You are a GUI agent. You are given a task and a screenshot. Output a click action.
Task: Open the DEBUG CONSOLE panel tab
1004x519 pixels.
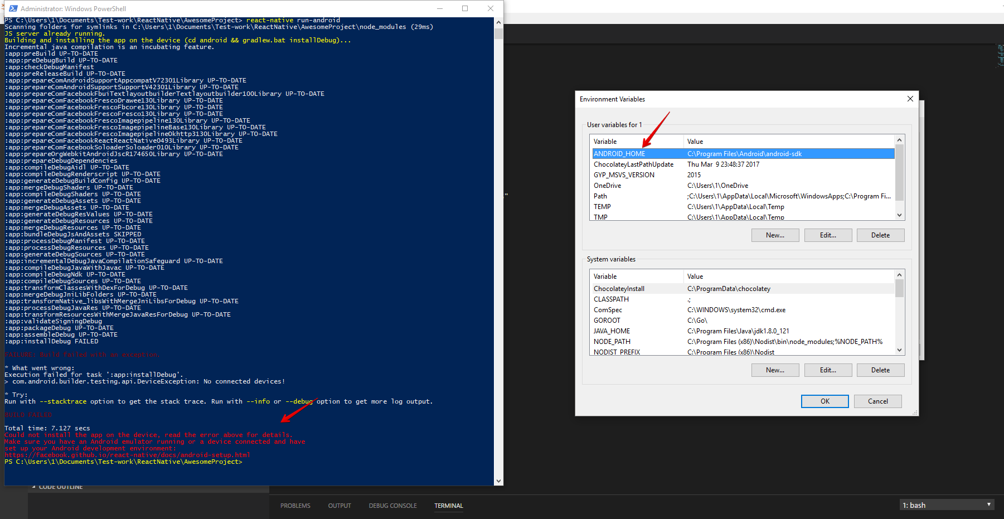392,506
